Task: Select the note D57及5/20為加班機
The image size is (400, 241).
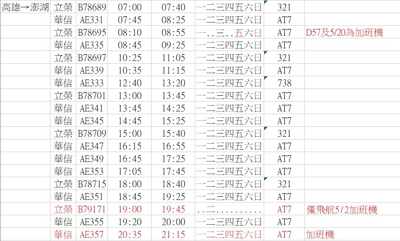Action: pyautogui.click(x=344, y=33)
